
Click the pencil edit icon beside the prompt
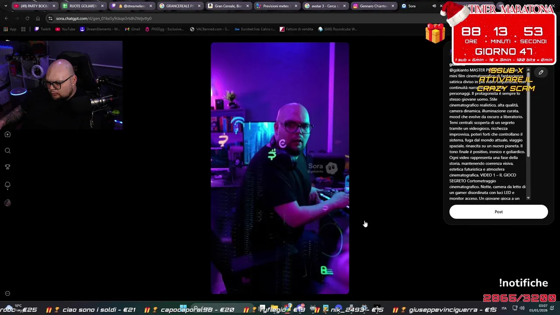tap(541, 72)
